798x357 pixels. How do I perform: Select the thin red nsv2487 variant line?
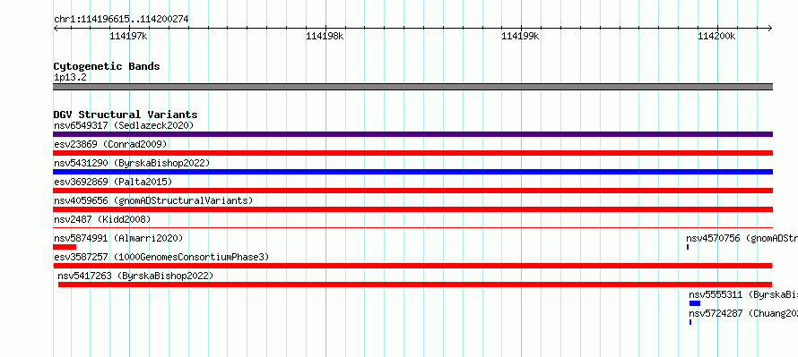[x=412, y=228]
